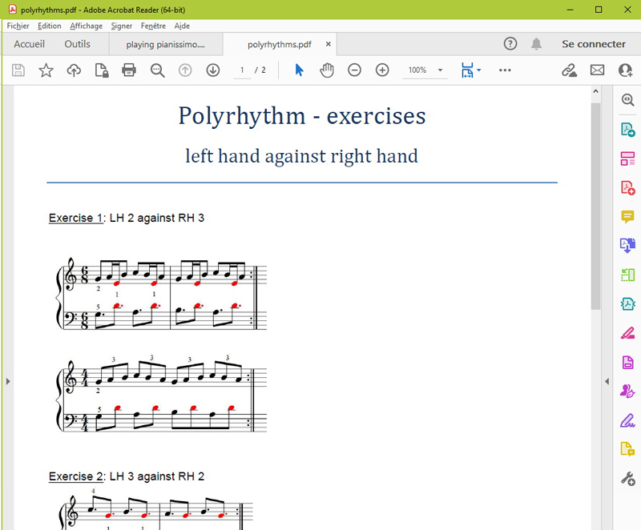641x530 pixels.
Task: Click the zoom out minus icon
Action: [x=354, y=70]
